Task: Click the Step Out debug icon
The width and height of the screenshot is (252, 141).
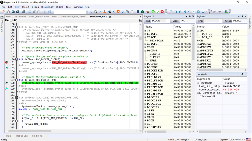Action: 180,12
